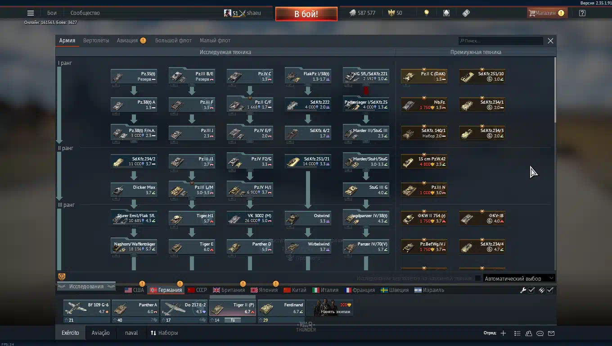Select the Tiger H1 tank

(x=192, y=219)
